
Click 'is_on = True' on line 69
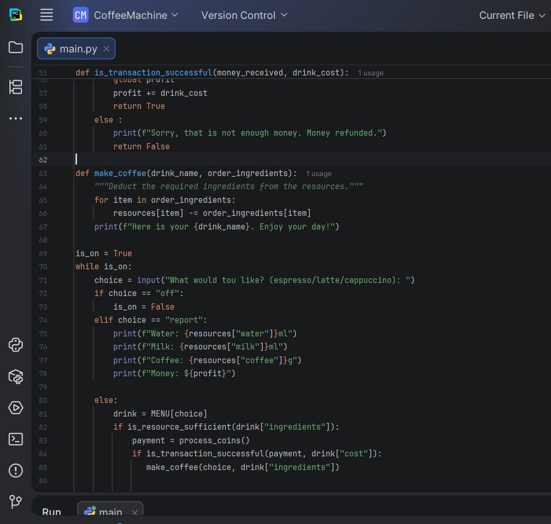pyautogui.click(x=104, y=254)
